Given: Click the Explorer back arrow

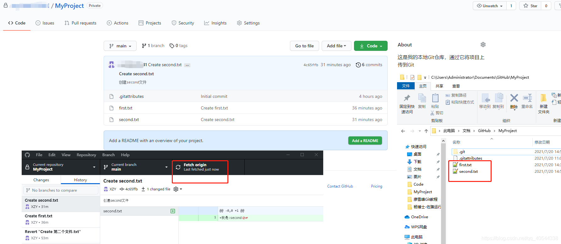Looking at the screenshot, I should point(403,131).
